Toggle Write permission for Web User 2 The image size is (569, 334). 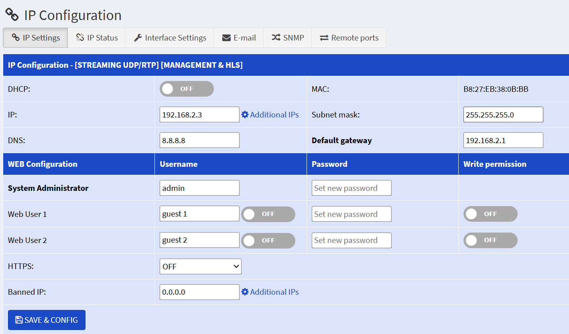(490, 240)
